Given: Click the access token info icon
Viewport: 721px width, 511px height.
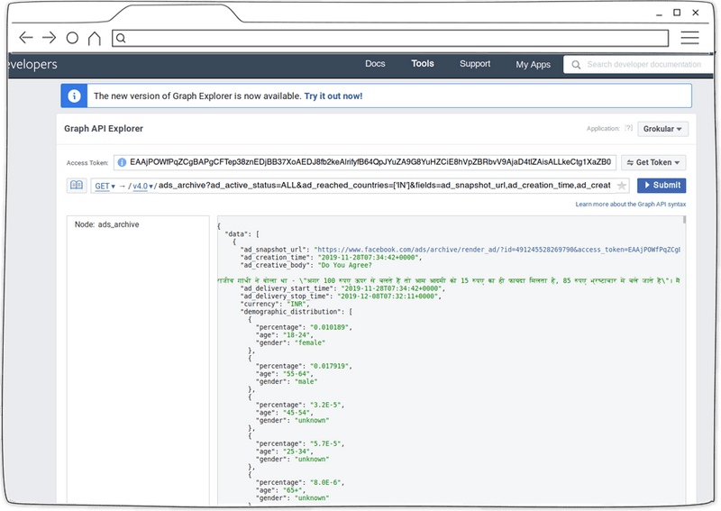Looking at the screenshot, I should coord(122,162).
